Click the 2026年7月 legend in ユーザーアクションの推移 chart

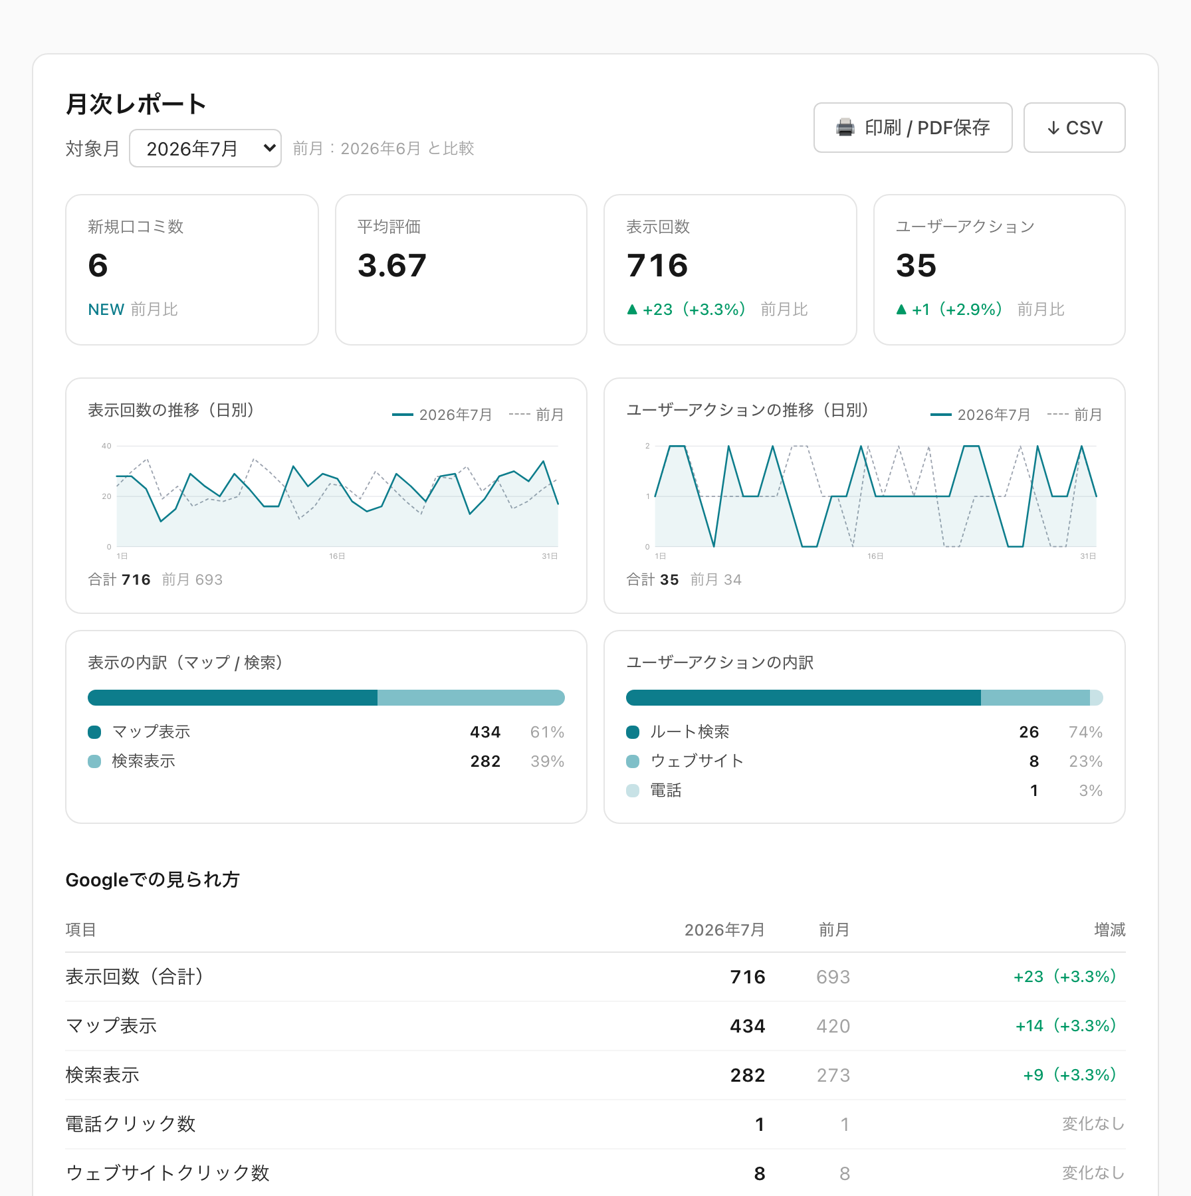click(981, 415)
